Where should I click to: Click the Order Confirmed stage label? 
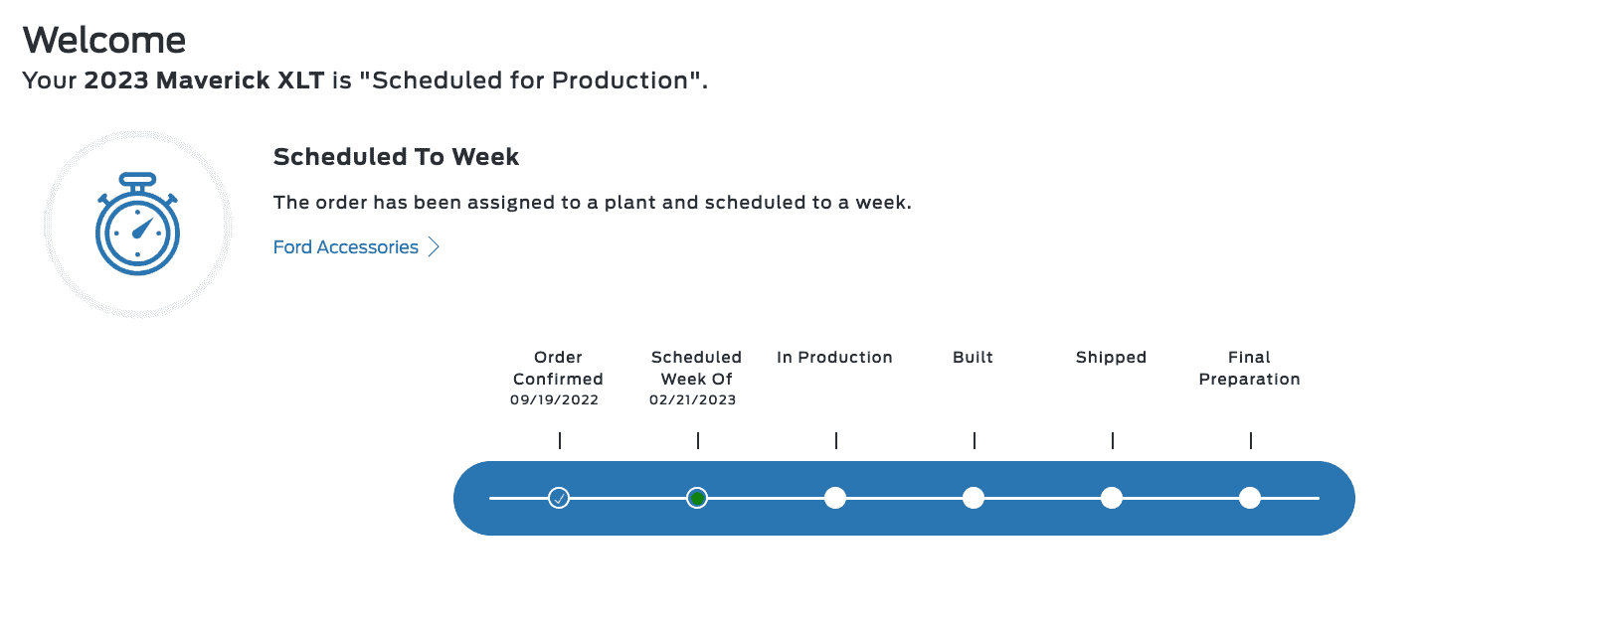pyautogui.click(x=558, y=368)
